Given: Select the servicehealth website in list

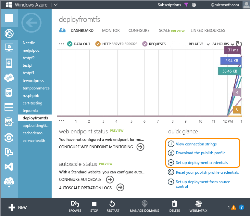Looking at the screenshot, I should tap(34, 141).
